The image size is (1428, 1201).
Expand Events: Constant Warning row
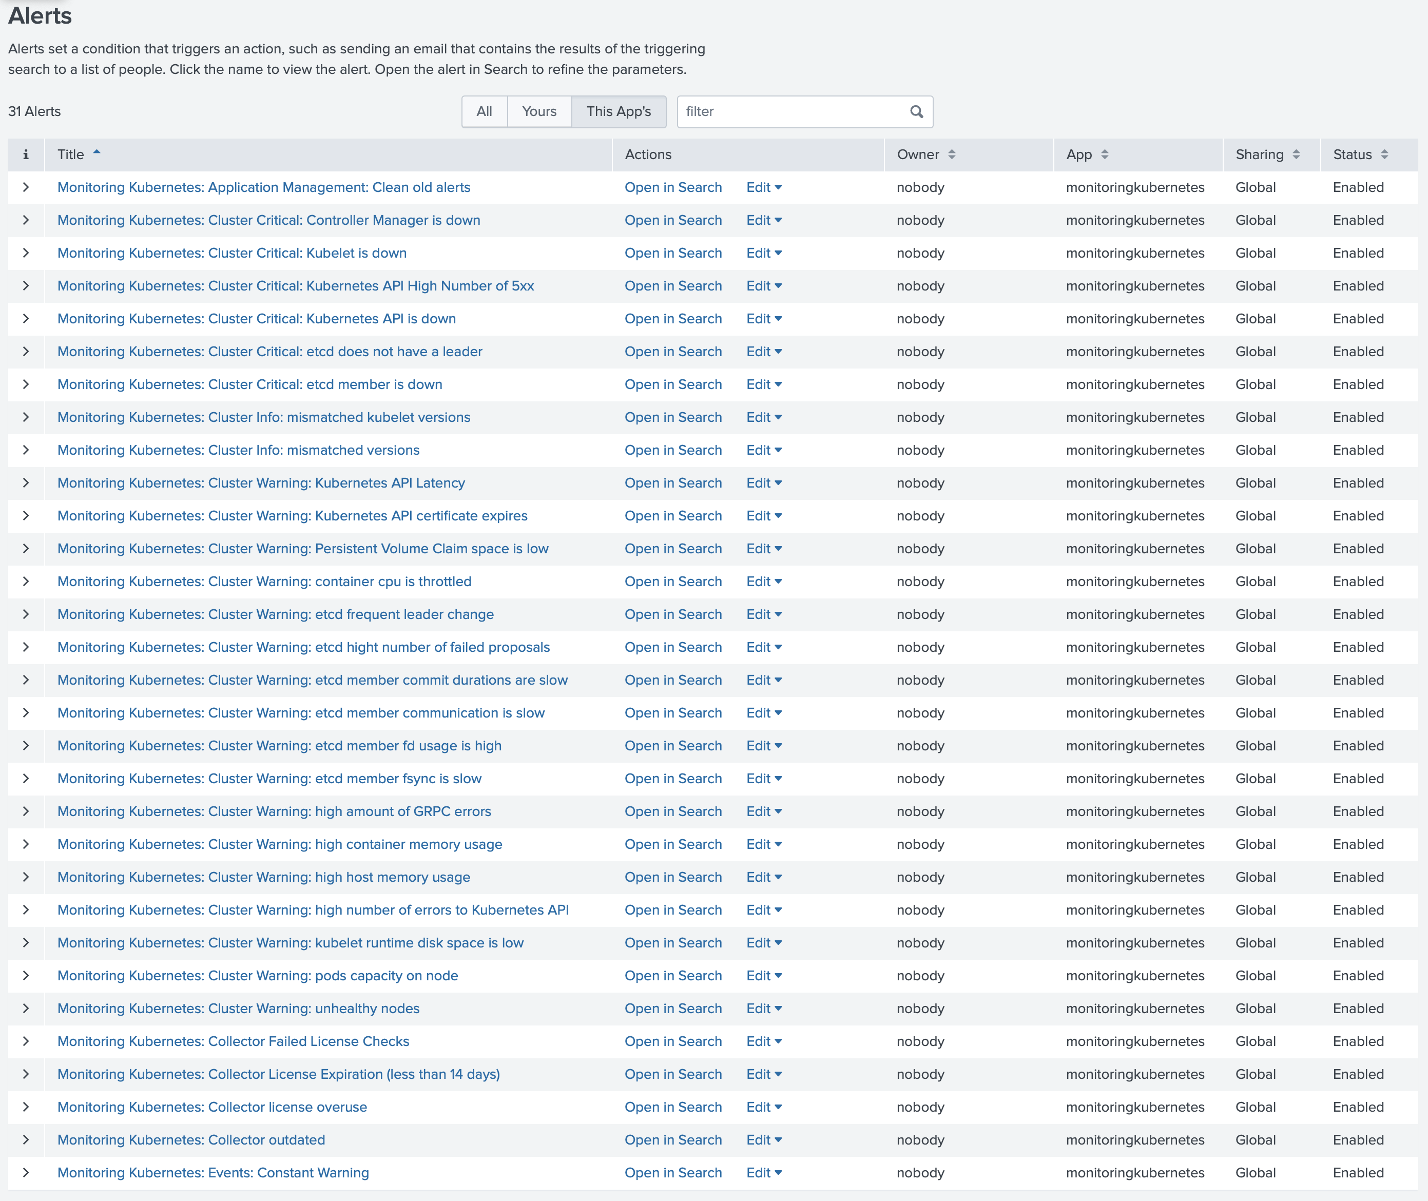coord(26,1172)
